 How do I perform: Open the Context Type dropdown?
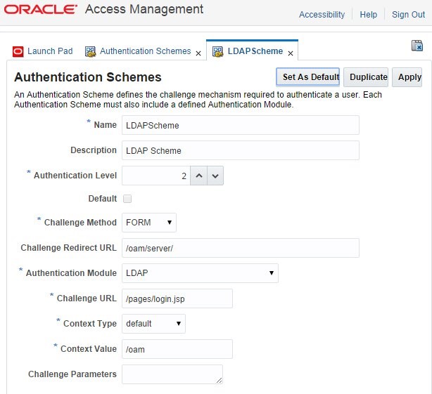click(153, 324)
